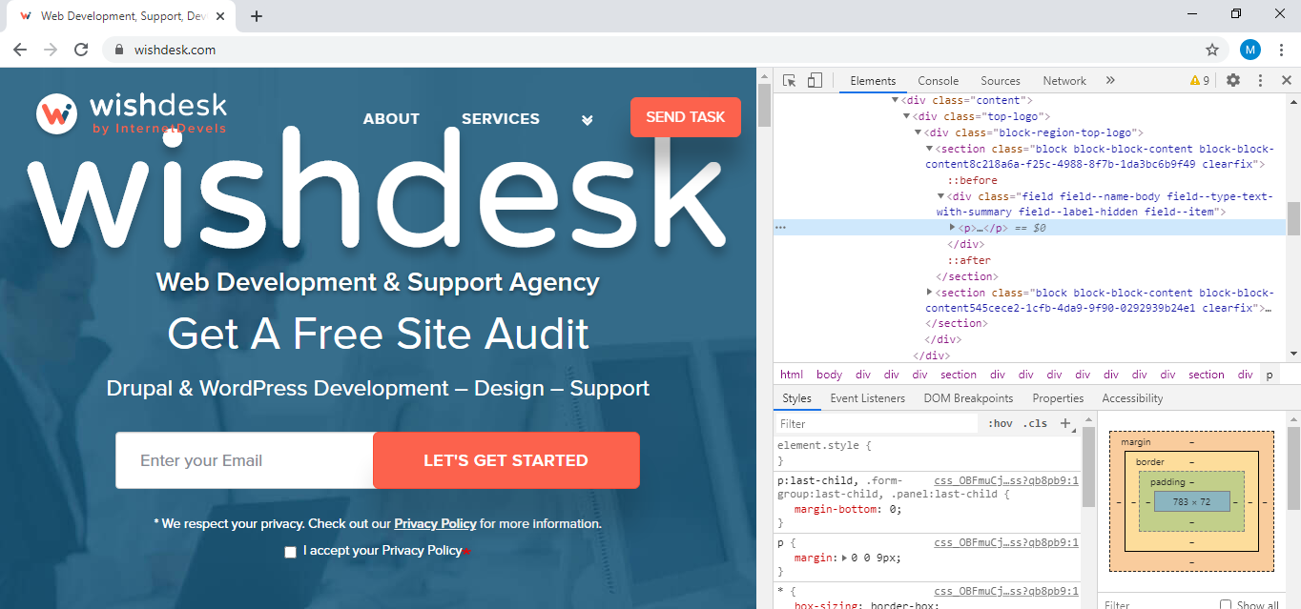The height and width of the screenshot is (609, 1301).
Task: Toggle the :hov element state button
Action: [1000, 423]
